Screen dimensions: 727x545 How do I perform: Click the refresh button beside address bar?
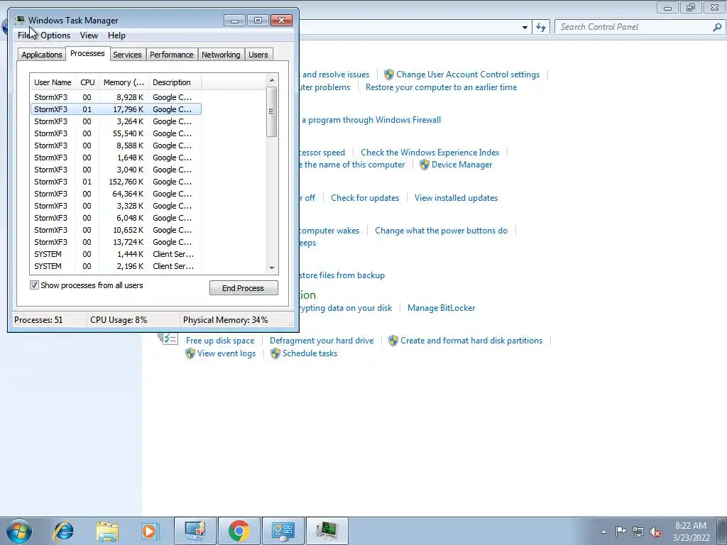pyautogui.click(x=541, y=27)
